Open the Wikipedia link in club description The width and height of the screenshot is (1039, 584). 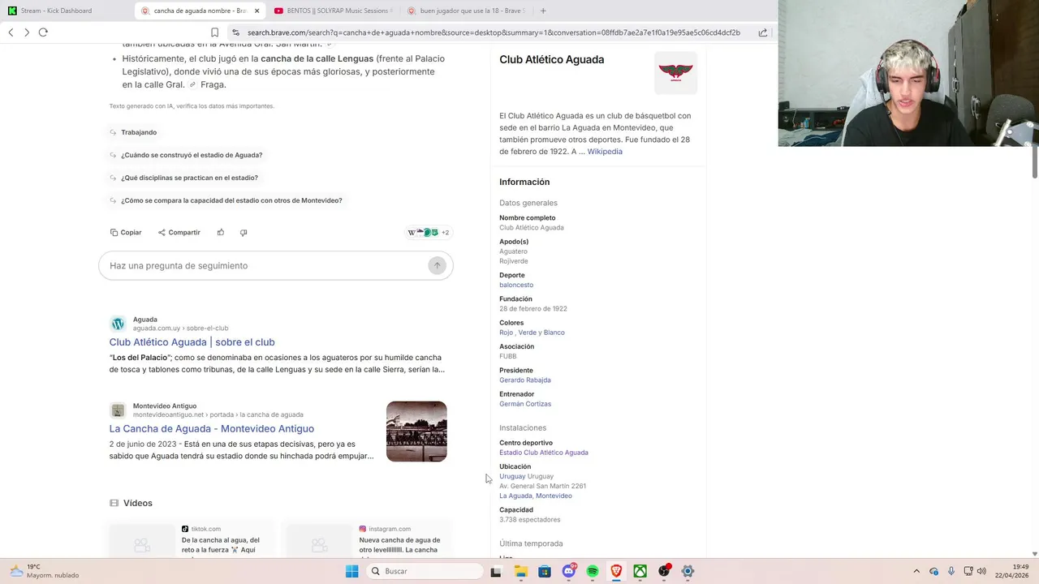(605, 152)
